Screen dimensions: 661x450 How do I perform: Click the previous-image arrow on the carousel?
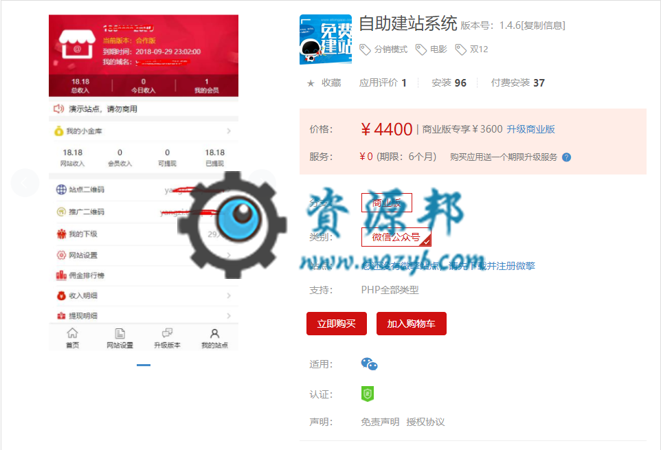pyautogui.click(x=25, y=183)
